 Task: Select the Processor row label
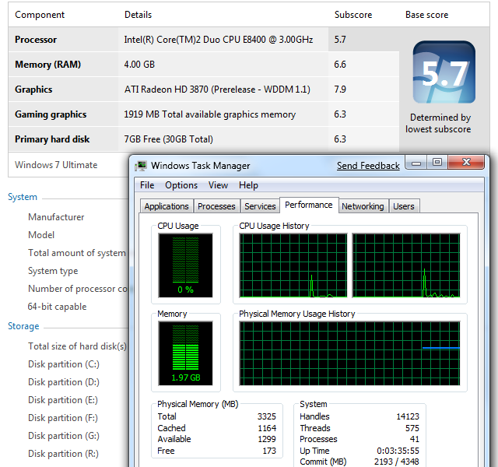point(36,40)
